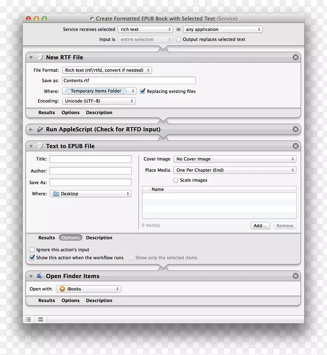
Task: Show the workflow log list view
Action: 28,319
